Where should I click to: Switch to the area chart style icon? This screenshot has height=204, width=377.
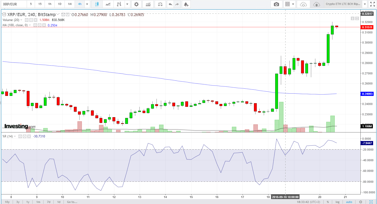click(108, 4)
